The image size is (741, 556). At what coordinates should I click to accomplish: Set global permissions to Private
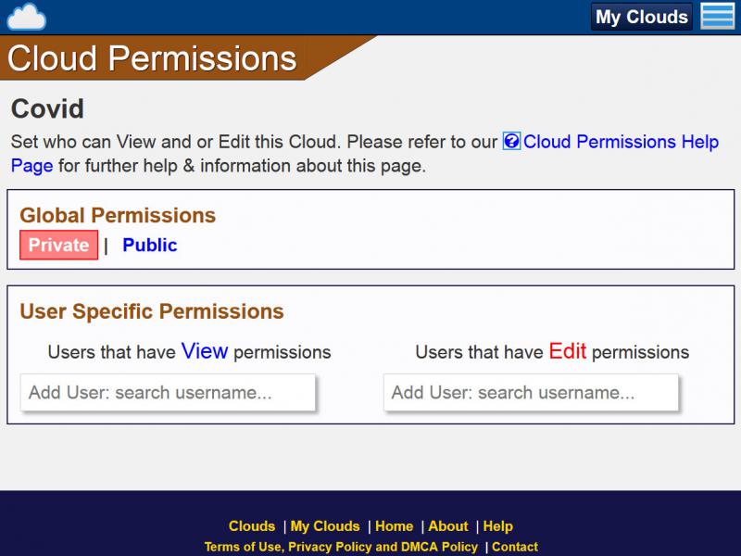click(58, 246)
